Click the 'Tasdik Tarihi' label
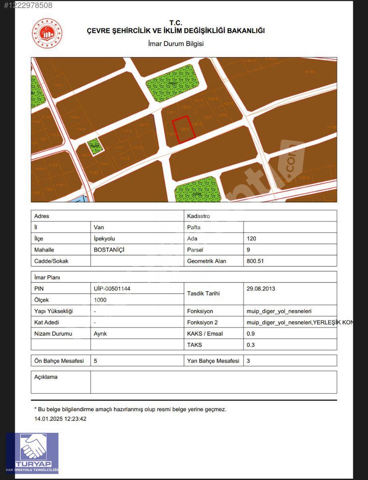Viewport: 368px width, 480px height. coord(203,293)
